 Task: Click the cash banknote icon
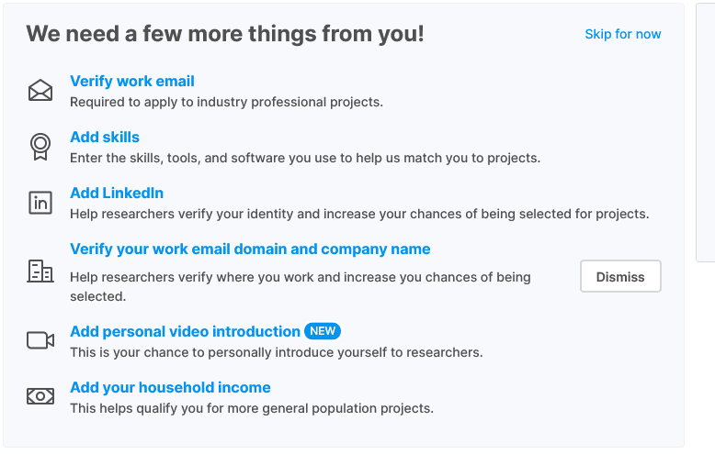[40, 396]
